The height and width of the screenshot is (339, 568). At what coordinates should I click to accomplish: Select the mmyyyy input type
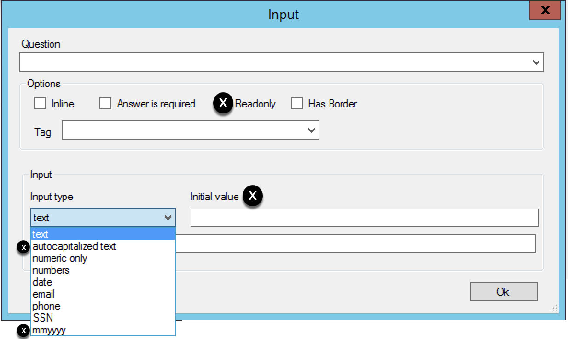(103, 330)
